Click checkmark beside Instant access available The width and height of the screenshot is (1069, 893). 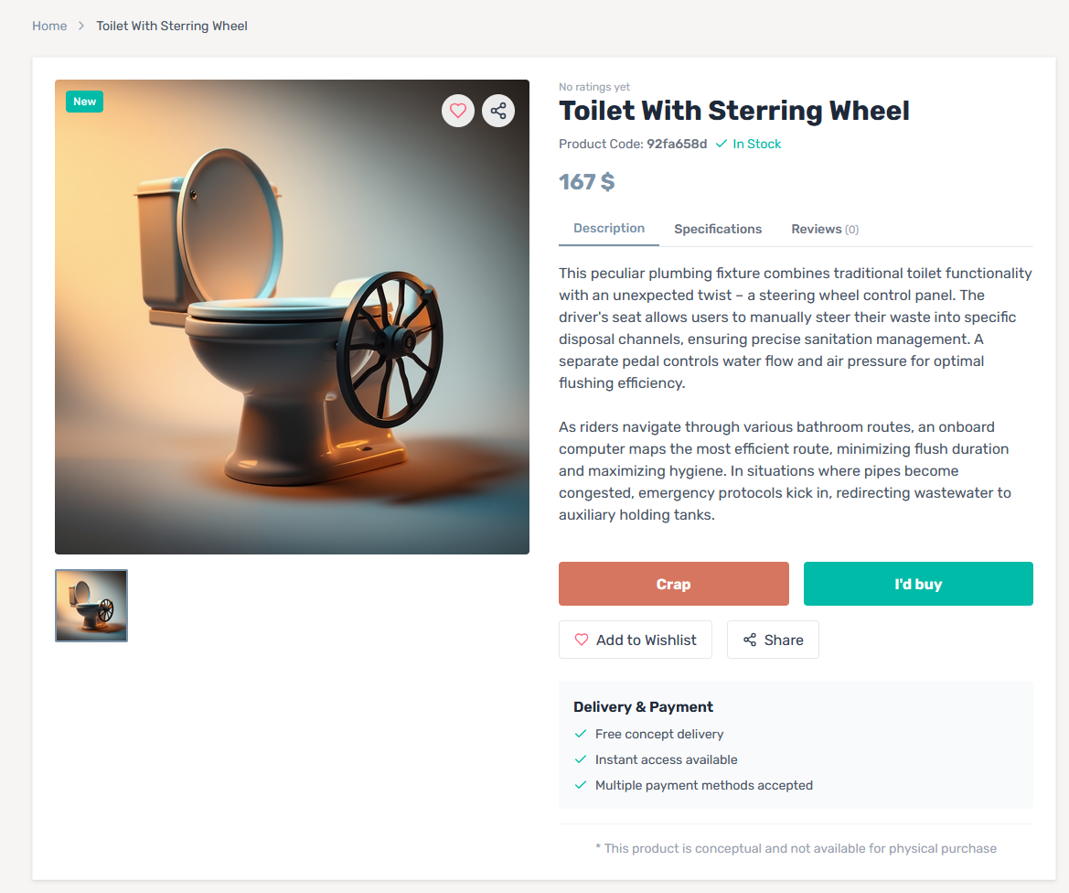581,759
